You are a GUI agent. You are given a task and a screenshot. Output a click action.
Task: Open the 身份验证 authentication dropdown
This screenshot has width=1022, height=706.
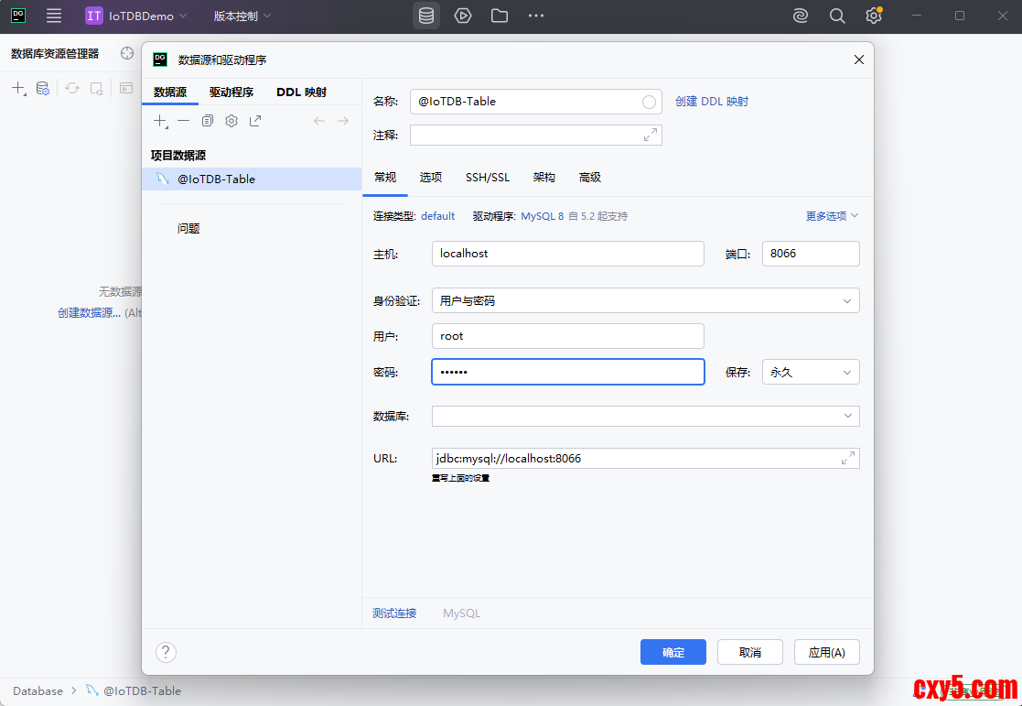coord(645,300)
